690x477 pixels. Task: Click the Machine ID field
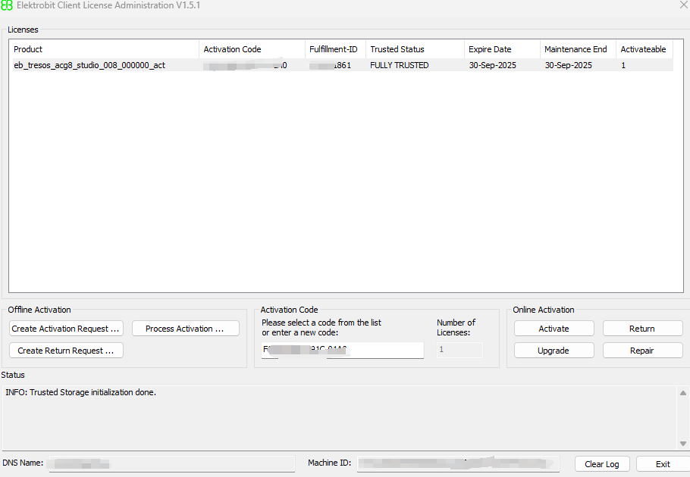pyautogui.click(x=458, y=463)
